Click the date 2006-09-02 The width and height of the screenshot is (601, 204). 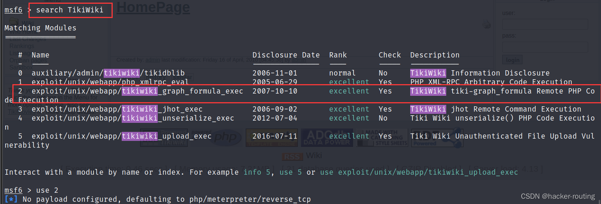click(275, 109)
